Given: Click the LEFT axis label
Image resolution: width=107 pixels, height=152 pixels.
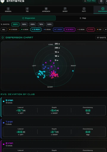Looking at the screenshot, I should pos(34,66).
